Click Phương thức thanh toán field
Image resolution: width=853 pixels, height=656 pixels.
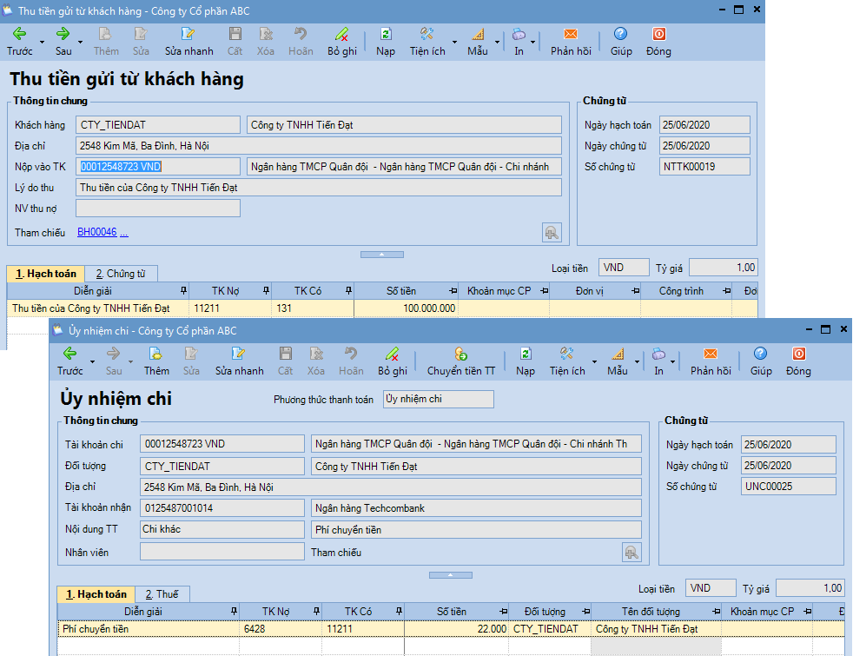point(439,400)
